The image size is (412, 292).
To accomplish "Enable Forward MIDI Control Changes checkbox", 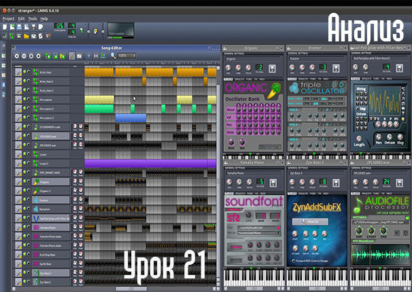I will [294, 261].
